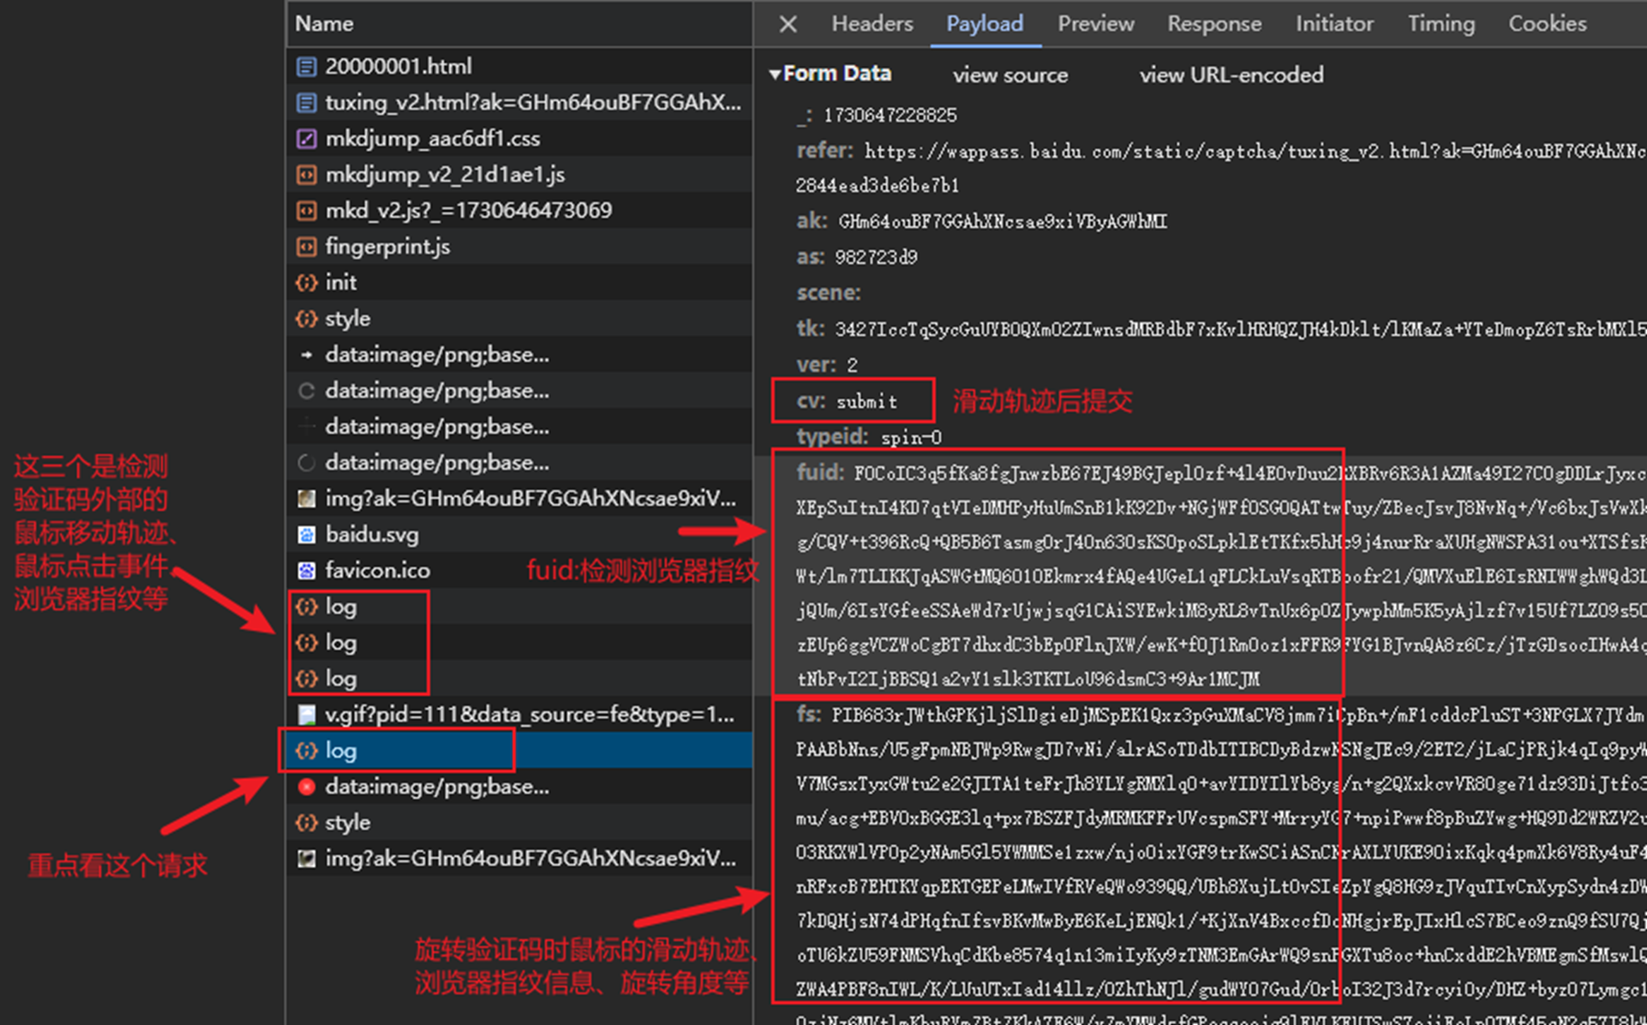Select mkdjump_v2_21d1ae1.js request
This screenshot has height=1025, width=1647.
tap(520, 175)
